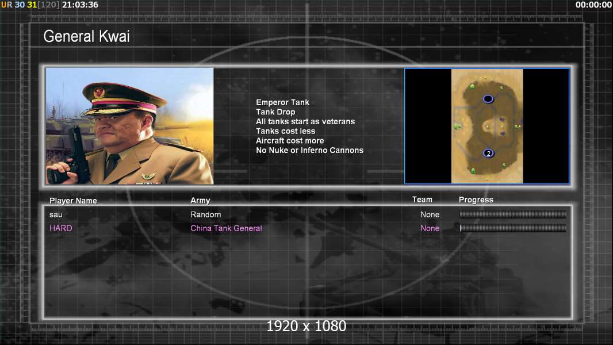Click the Emperor Tank trait line
Viewport: 613px width, 345px height.
coord(283,102)
